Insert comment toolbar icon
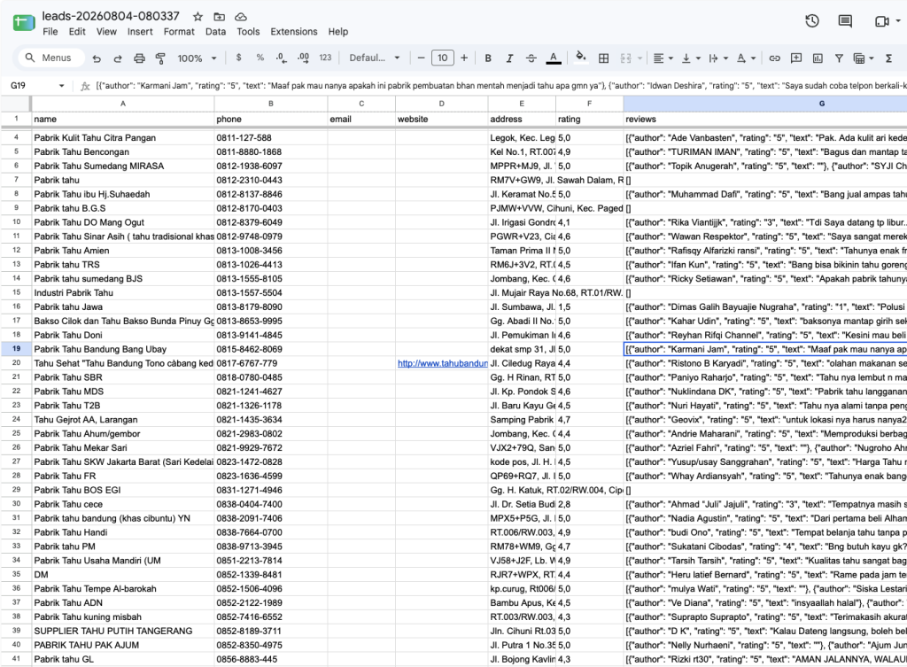Image resolution: width=907 pixels, height=667 pixels. [x=796, y=58]
